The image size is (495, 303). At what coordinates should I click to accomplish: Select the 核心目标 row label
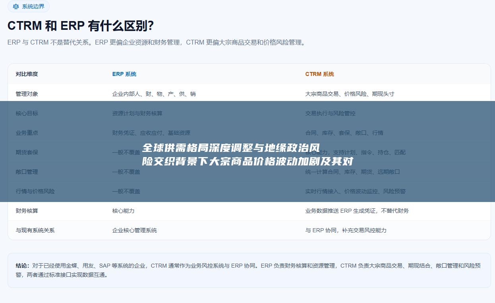coord(27,113)
